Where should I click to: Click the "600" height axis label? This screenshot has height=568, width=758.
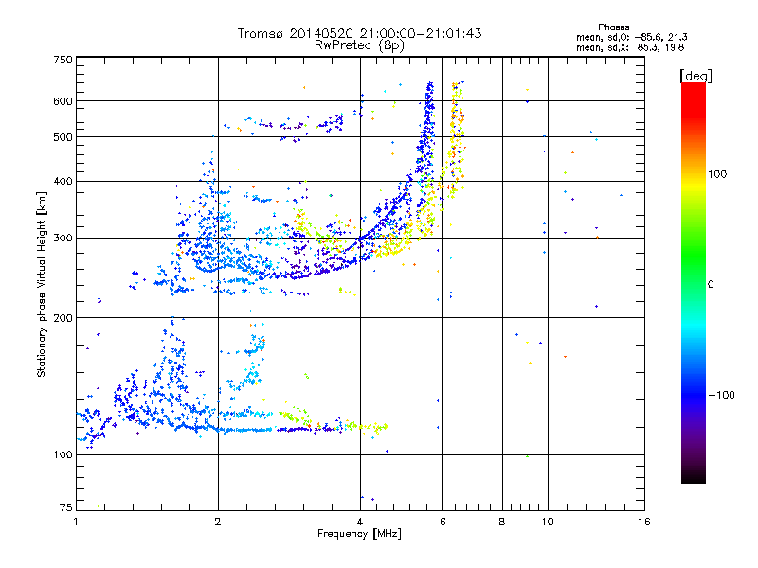tap(63, 101)
